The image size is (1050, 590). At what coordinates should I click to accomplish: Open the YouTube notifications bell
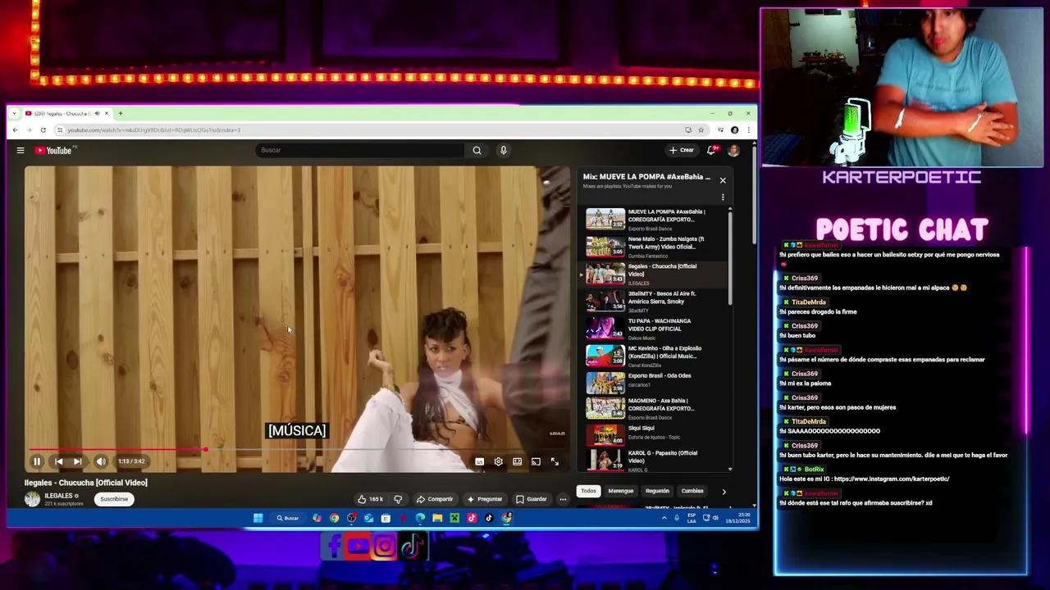click(x=712, y=150)
